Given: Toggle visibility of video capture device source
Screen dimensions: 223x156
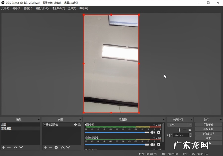Looking at the screenshot, I should pos(75,125).
